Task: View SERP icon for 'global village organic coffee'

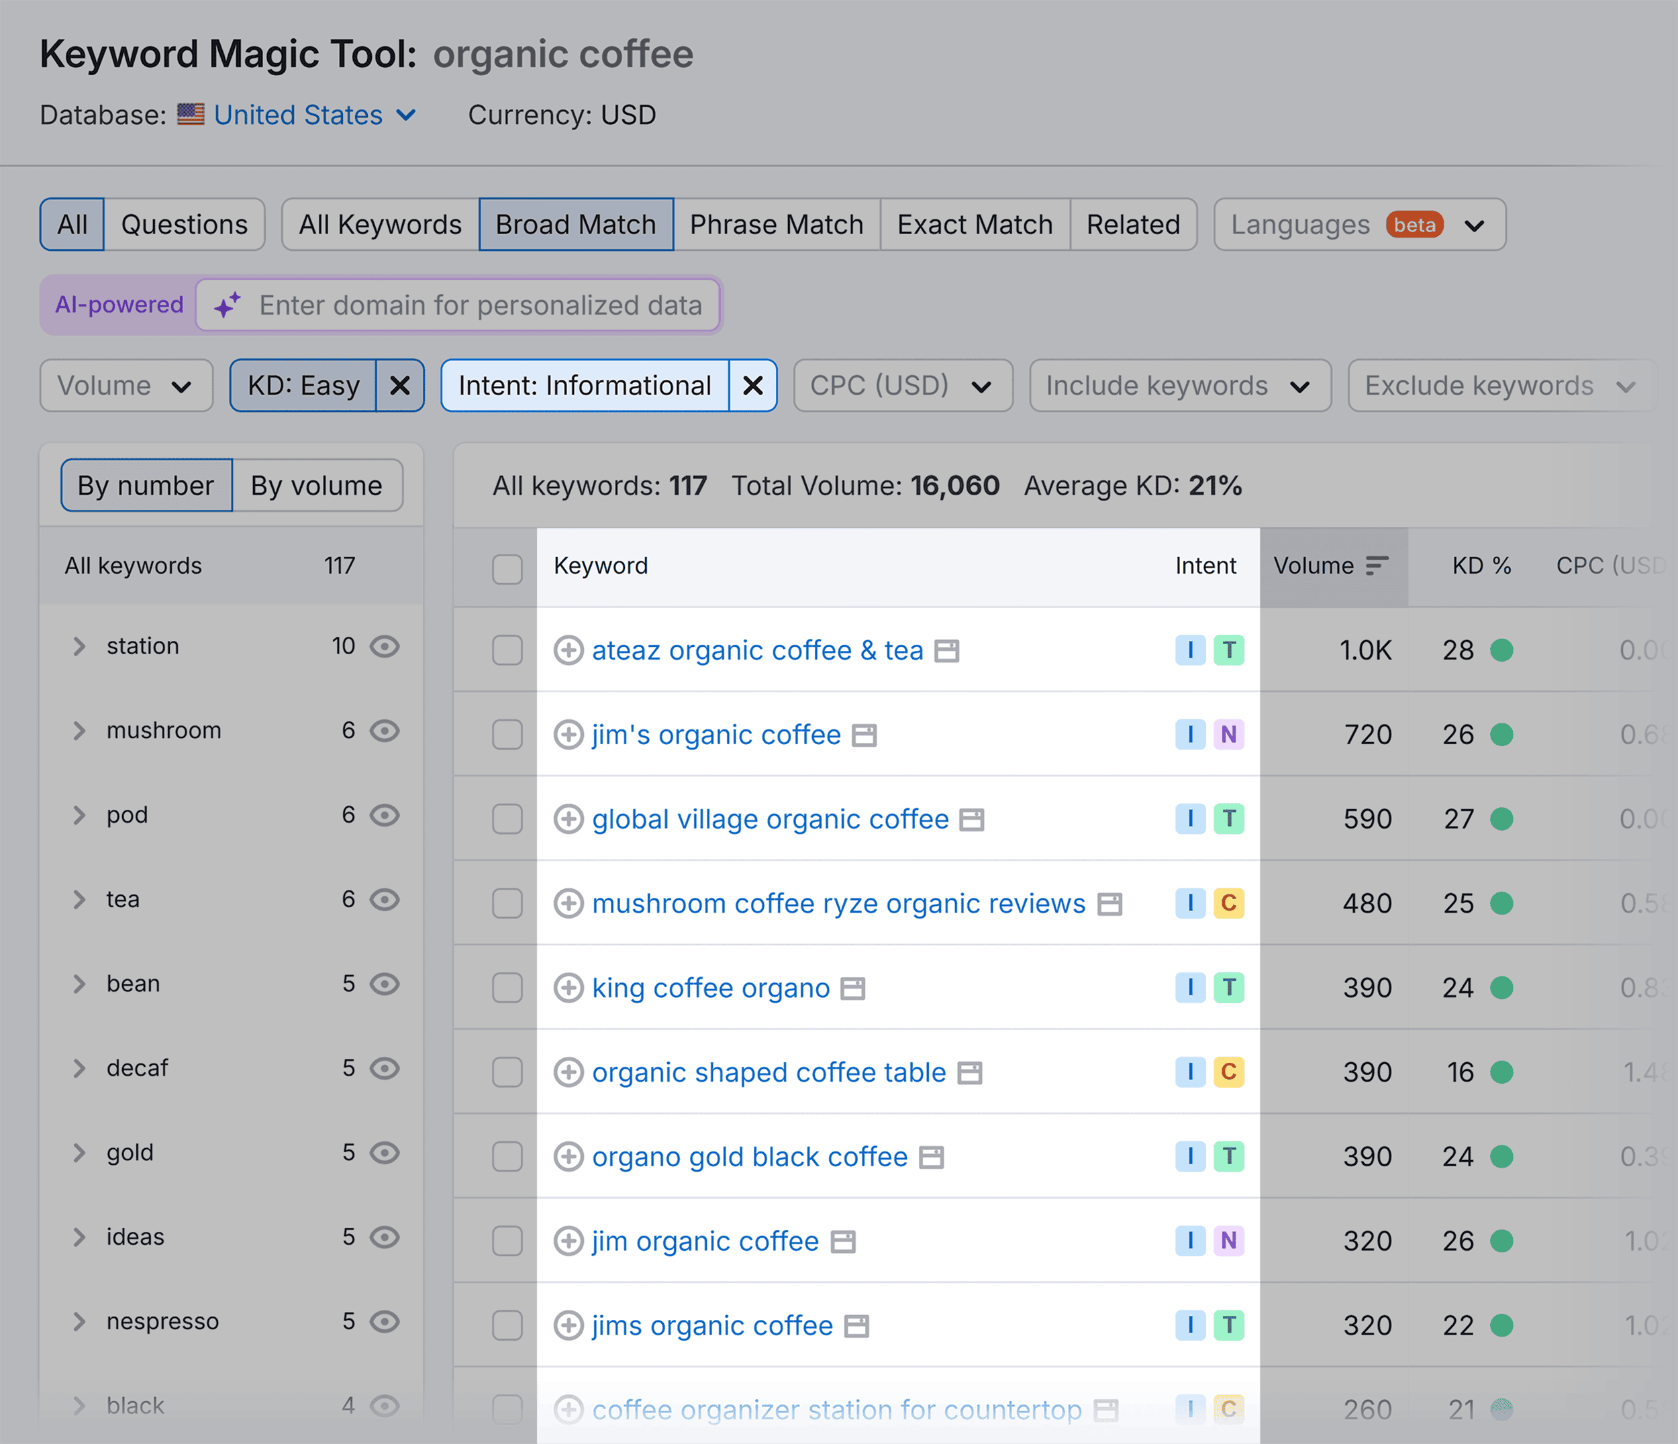Action: pyautogui.click(x=972, y=820)
